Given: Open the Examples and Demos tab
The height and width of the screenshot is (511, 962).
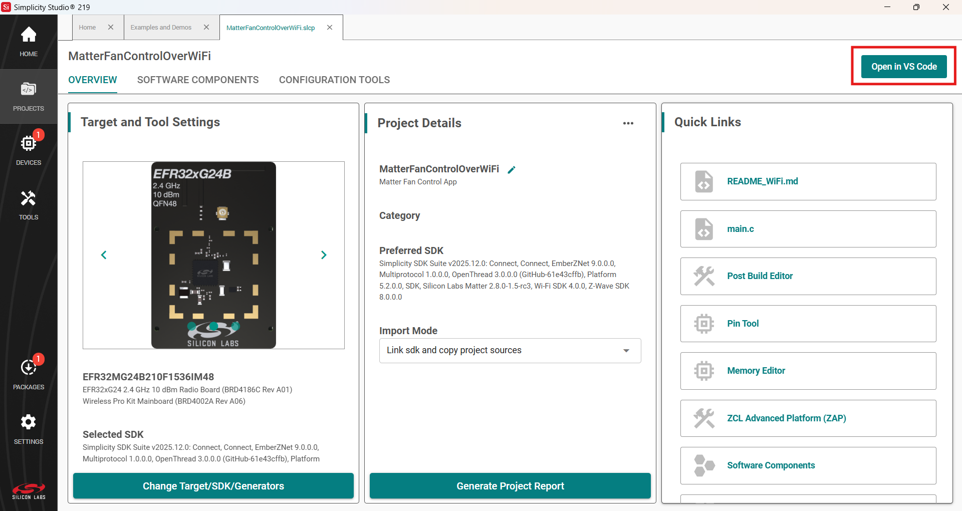Looking at the screenshot, I should [161, 27].
